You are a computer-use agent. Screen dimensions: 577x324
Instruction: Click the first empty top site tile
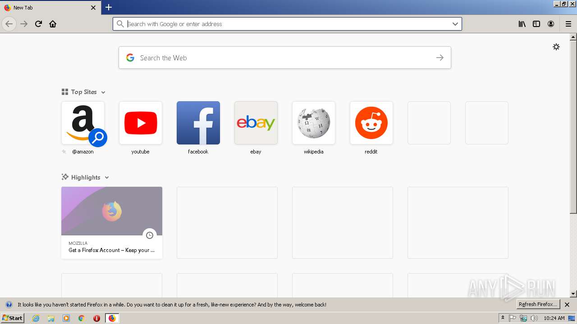click(x=429, y=123)
